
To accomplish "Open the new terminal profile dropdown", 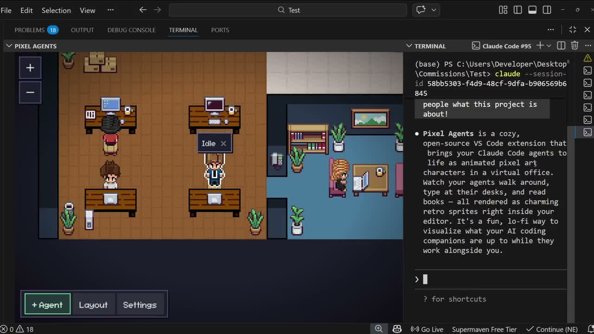I will tap(549, 45).
